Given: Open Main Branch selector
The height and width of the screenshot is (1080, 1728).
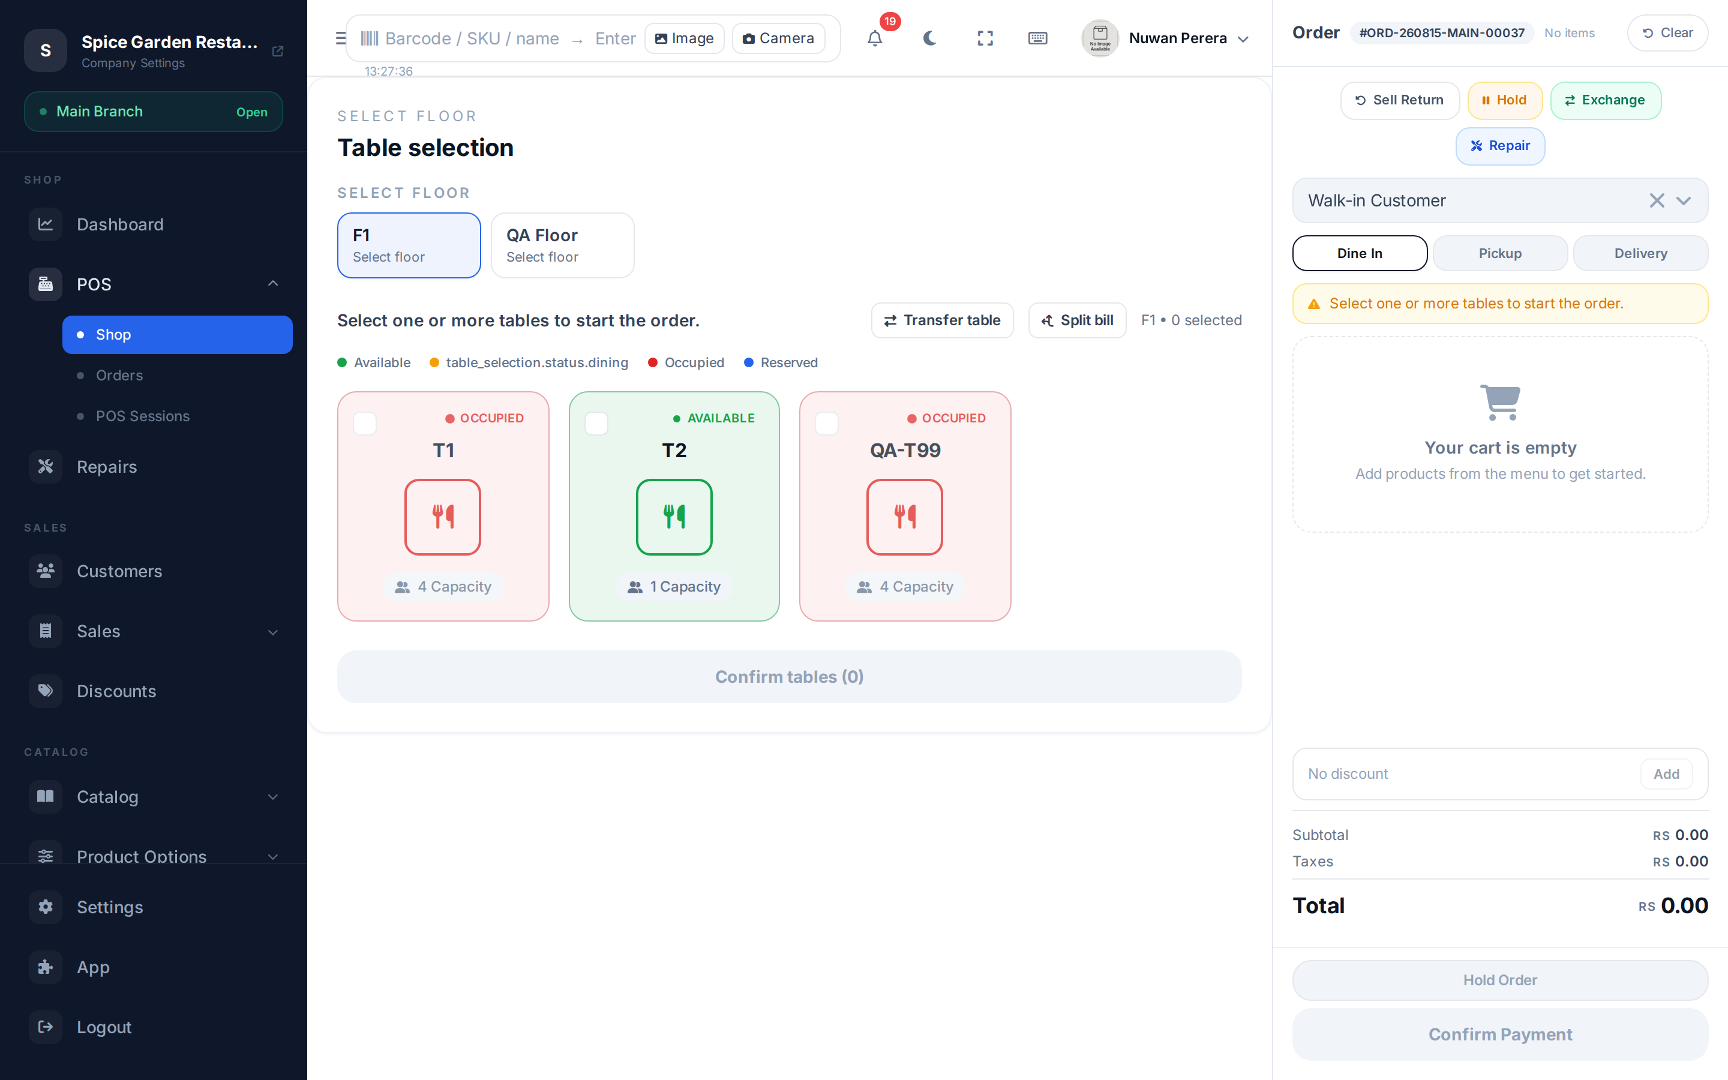Looking at the screenshot, I should 154,112.
